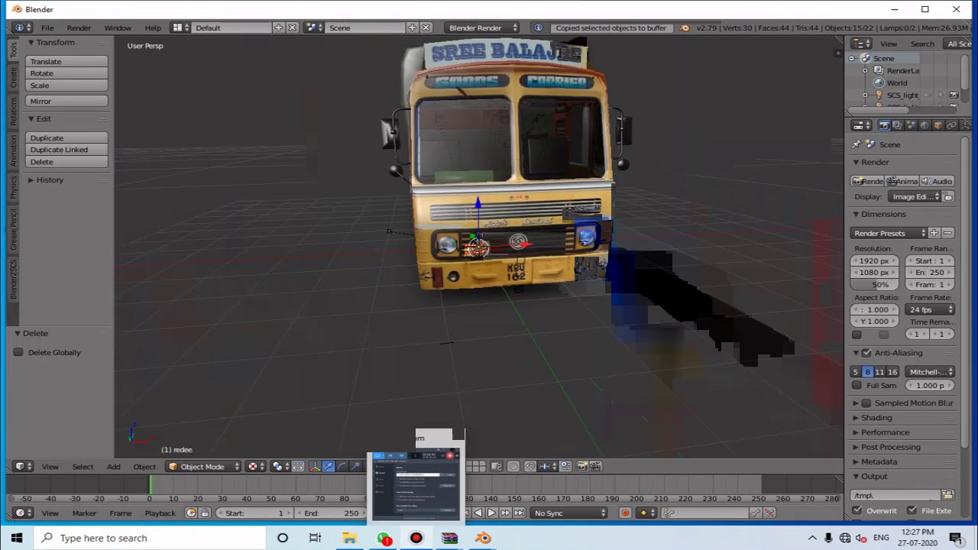
Task: Click the OpenGL render animation clapper icon
Action: [x=595, y=467]
